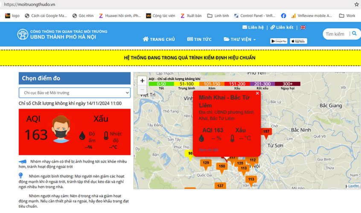
Task: Open the Google Play store badge
Action: tap(279, 41)
